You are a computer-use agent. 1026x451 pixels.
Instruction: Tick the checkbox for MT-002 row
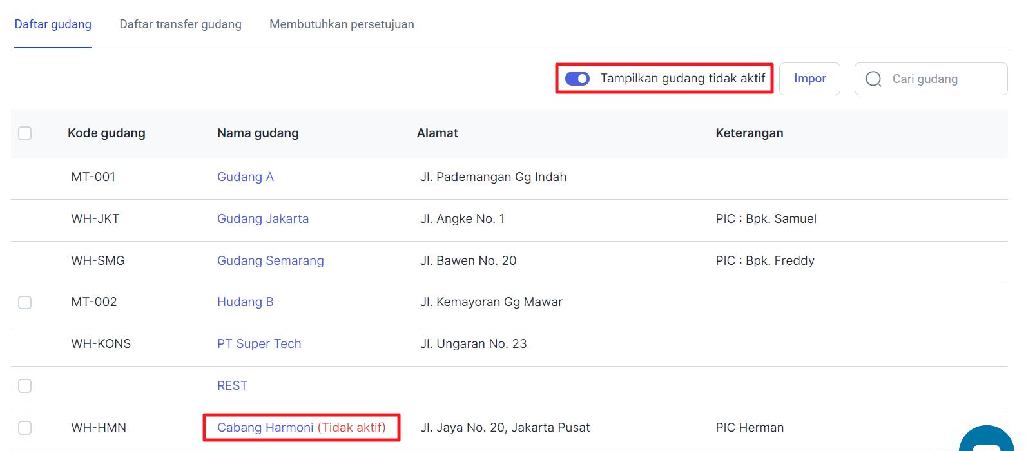tap(25, 302)
